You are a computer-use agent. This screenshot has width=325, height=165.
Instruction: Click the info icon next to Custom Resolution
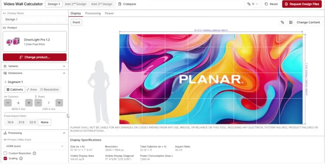34,153
